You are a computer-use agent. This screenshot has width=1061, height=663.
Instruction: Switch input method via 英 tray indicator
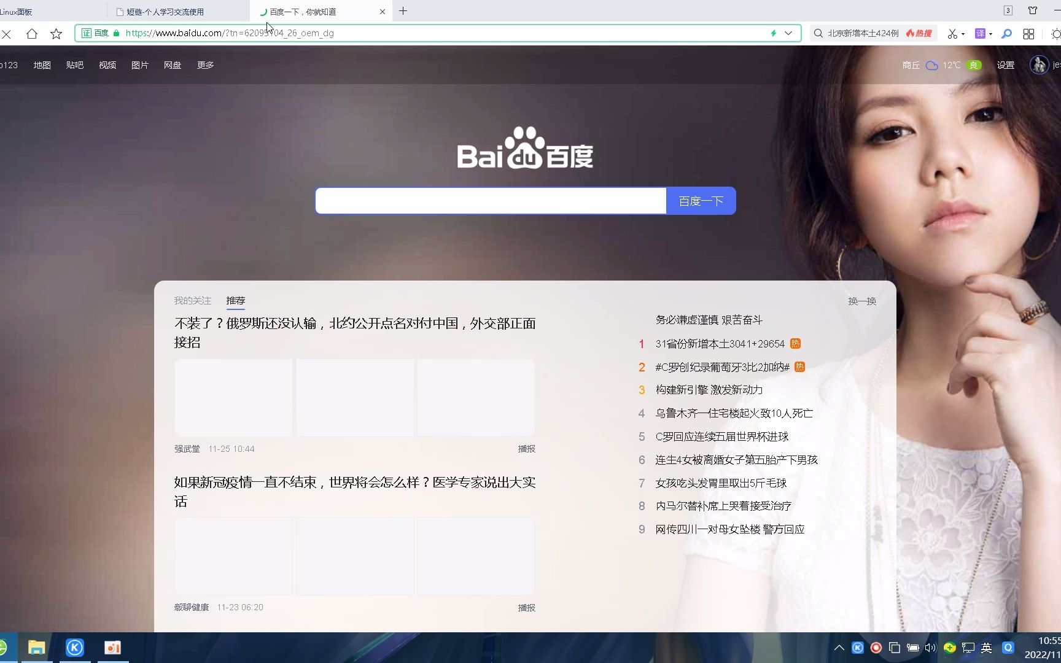tap(986, 648)
